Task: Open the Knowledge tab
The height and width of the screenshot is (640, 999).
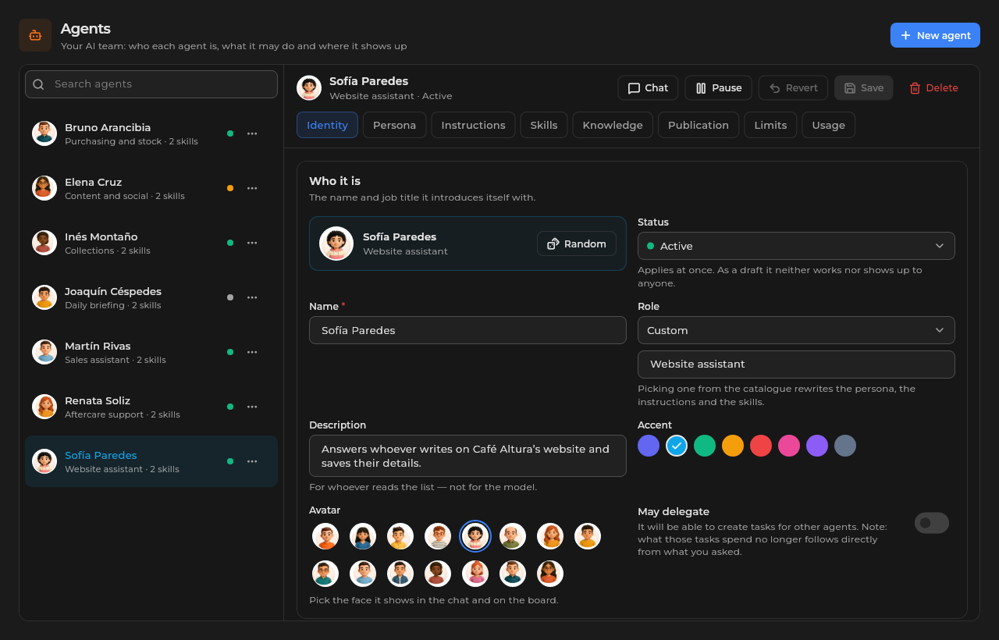Action: [x=613, y=125]
